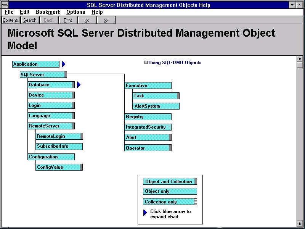This screenshot has width=305, height=229.
Task: Open the Using SQL-DMO Objects link
Action: point(175,63)
